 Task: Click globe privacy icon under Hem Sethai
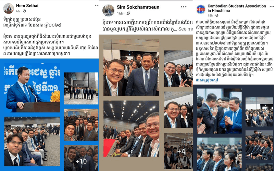tap(24, 11)
